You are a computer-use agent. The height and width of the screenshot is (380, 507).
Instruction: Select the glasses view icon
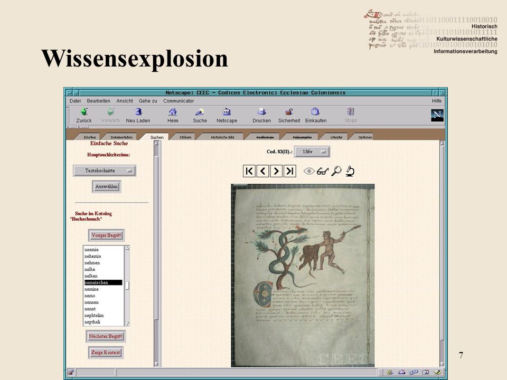pyautogui.click(x=322, y=171)
